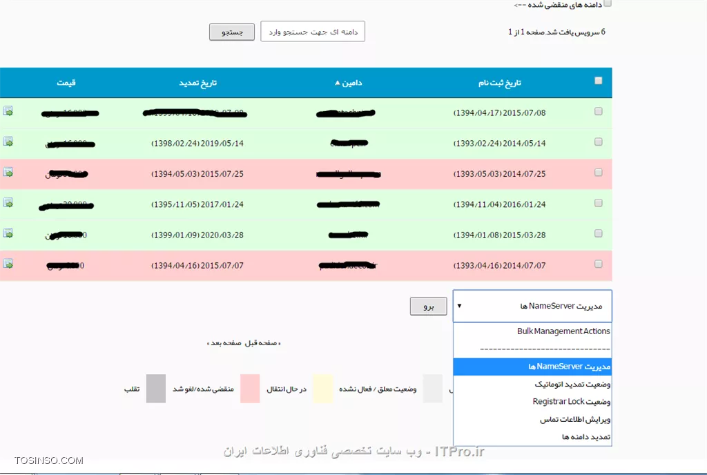
Task: Open manage icon for 2014/07/25 registration row
Action: (8, 172)
